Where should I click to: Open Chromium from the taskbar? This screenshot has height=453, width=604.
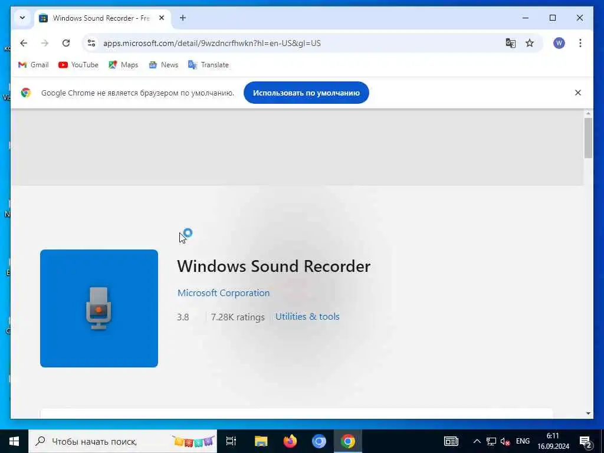click(x=319, y=441)
